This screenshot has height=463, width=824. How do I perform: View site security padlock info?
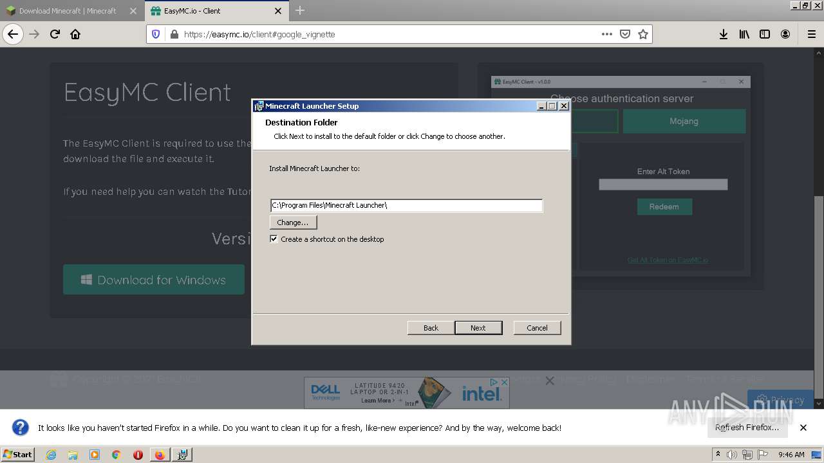click(x=174, y=34)
